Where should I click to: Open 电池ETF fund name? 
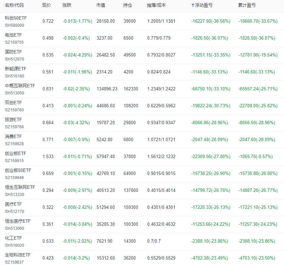click(x=14, y=35)
